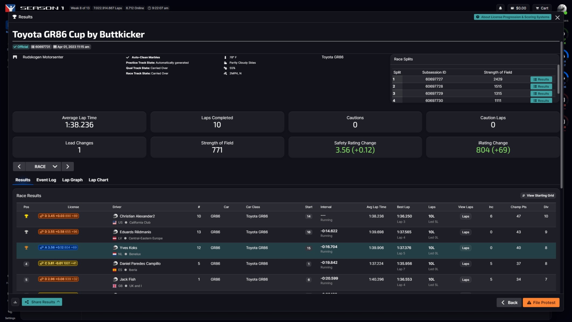Open Results for split 2
Image resolution: width=572 pixels, height=322 pixels.
(x=541, y=86)
